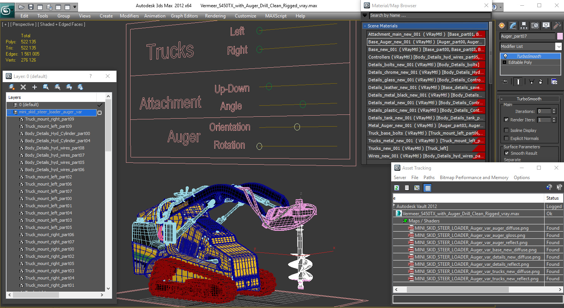The height and width of the screenshot is (308, 564).
Task: Toggle mini_skid_steer_loader_auger_var layer current box
Action: pos(100,113)
